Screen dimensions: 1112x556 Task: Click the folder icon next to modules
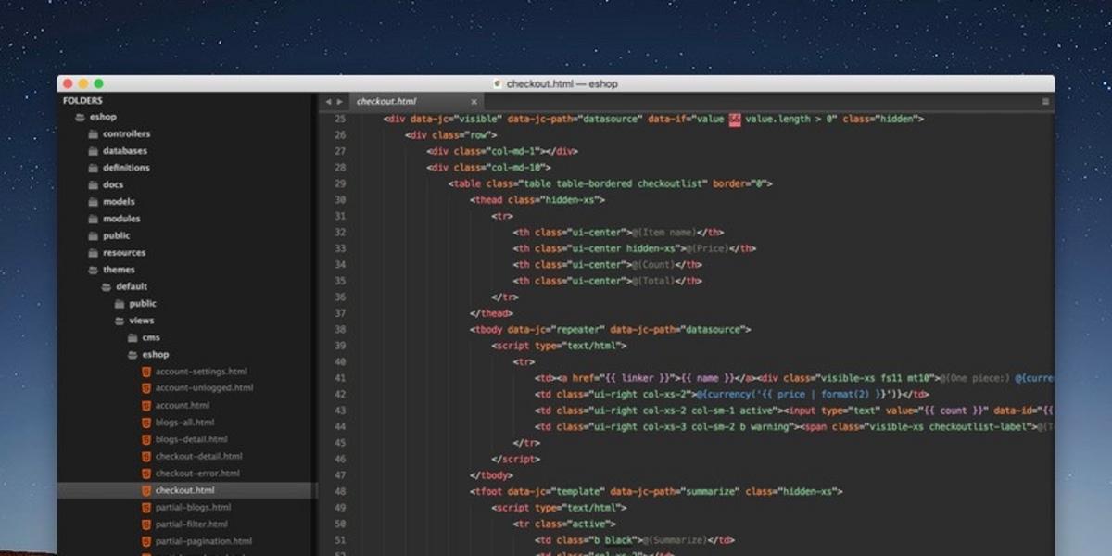(93, 219)
